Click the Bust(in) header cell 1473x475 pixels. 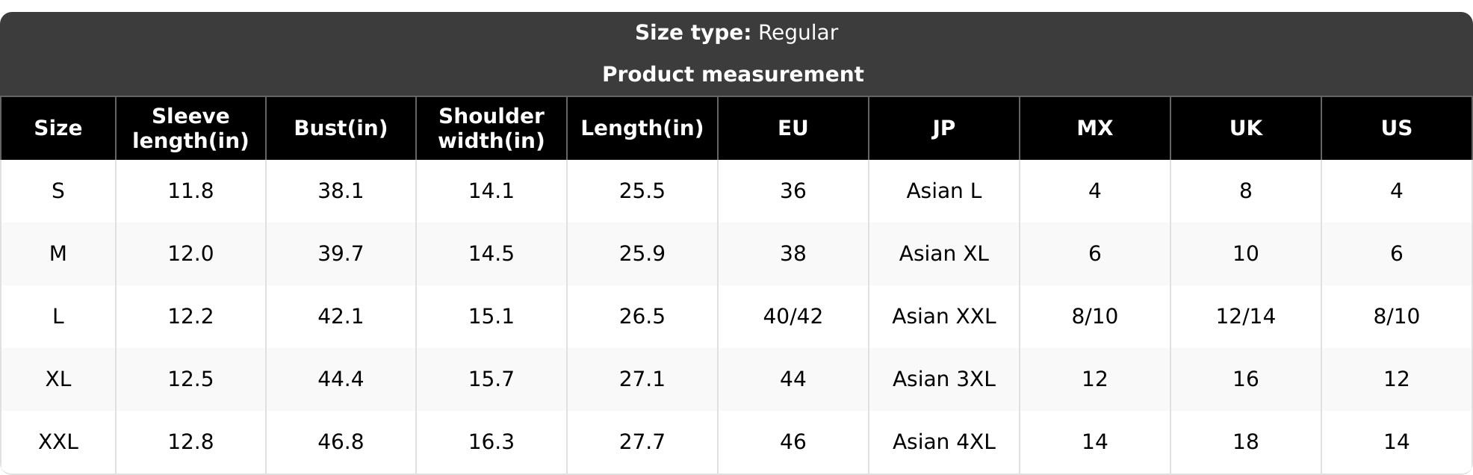click(341, 128)
